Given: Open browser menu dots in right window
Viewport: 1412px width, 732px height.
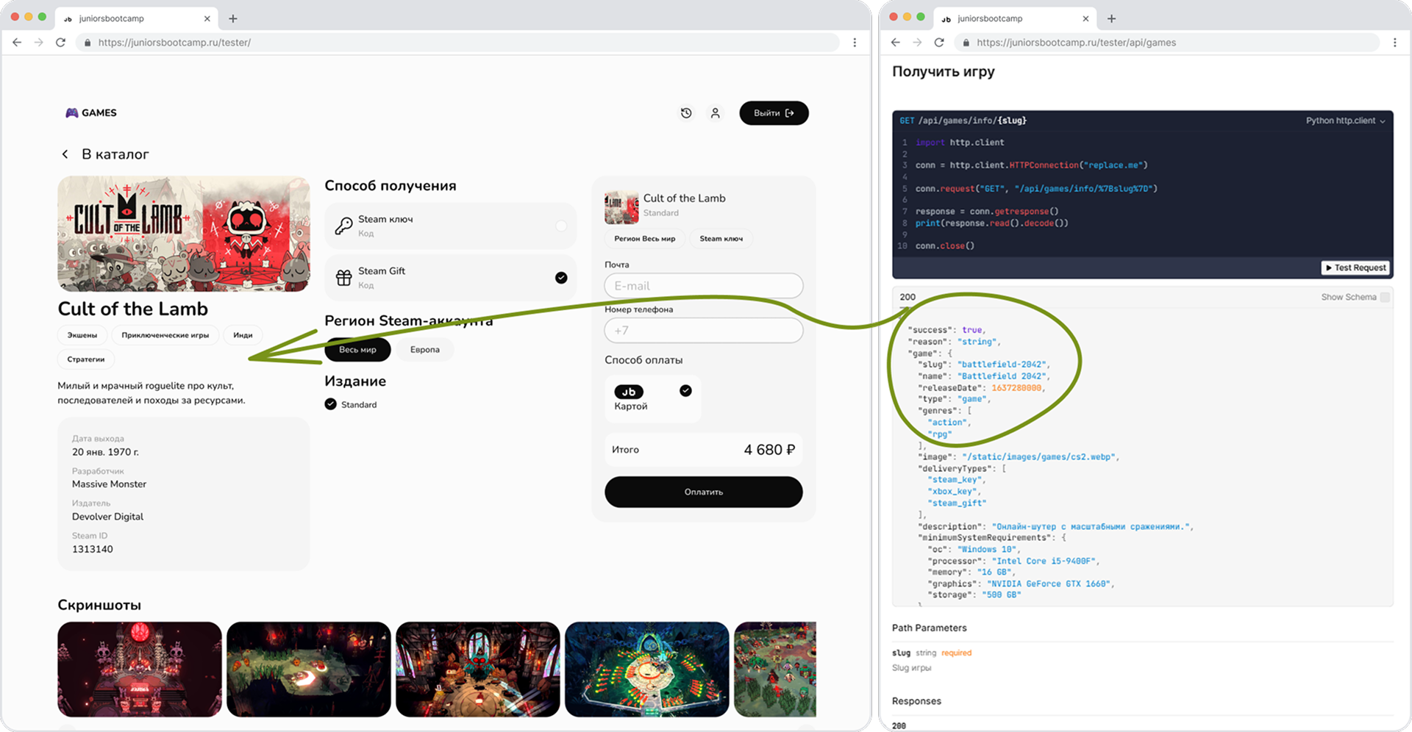Looking at the screenshot, I should [x=1395, y=43].
